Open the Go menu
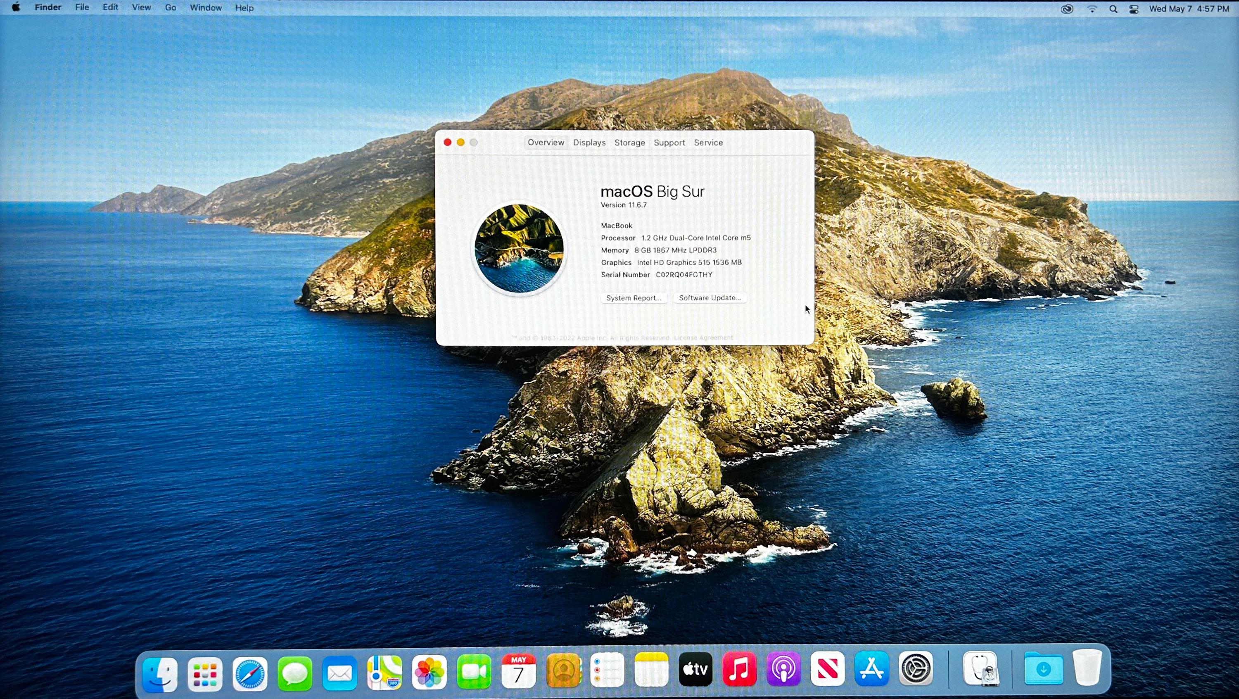This screenshot has width=1239, height=699. pyautogui.click(x=170, y=8)
